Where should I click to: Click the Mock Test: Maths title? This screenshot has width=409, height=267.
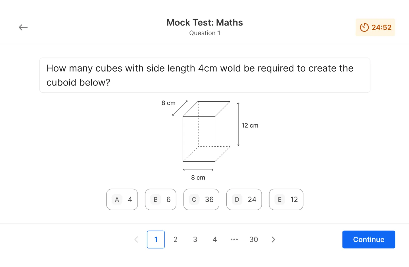pyautogui.click(x=204, y=22)
